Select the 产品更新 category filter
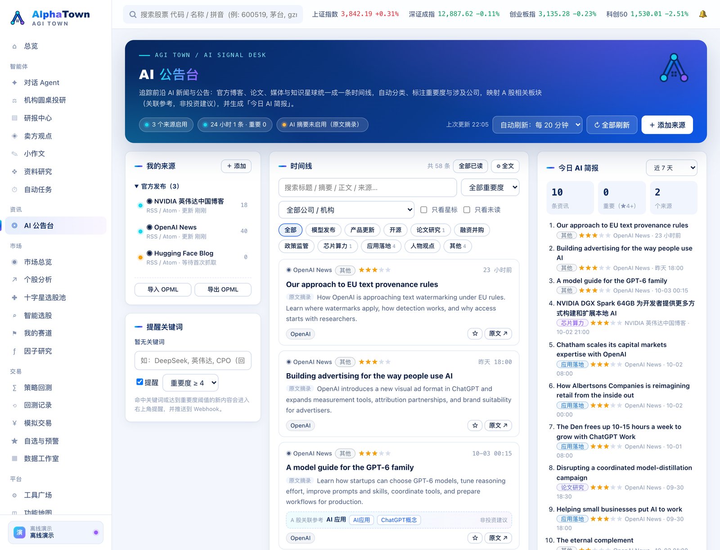This screenshot has width=720, height=550. (363, 230)
